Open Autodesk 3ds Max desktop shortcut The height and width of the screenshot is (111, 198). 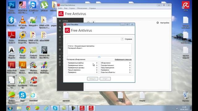coord(44,52)
